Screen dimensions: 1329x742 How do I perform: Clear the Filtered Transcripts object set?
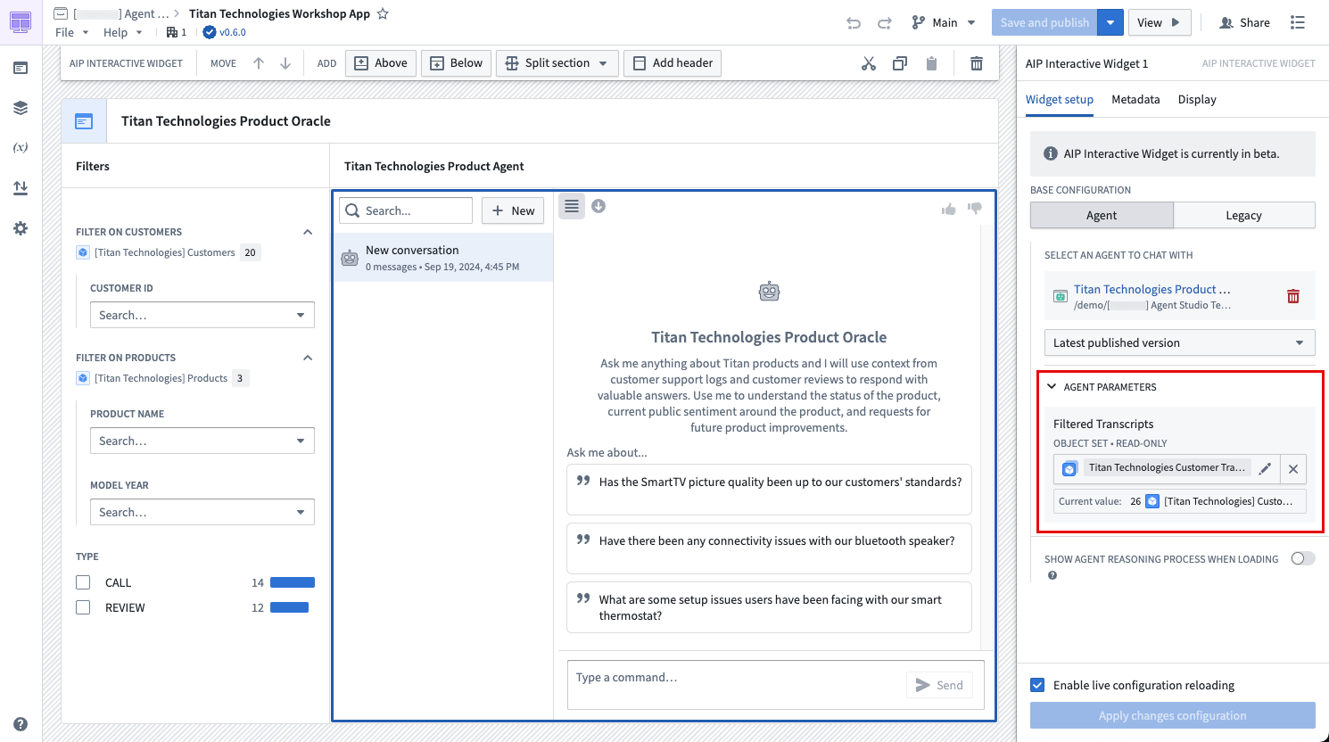click(x=1293, y=469)
